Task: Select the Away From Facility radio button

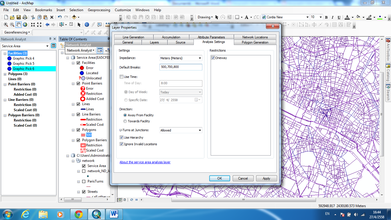Action: tap(125, 115)
